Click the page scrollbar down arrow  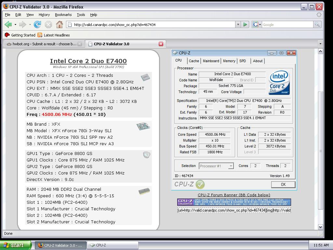(x=320, y=227)
